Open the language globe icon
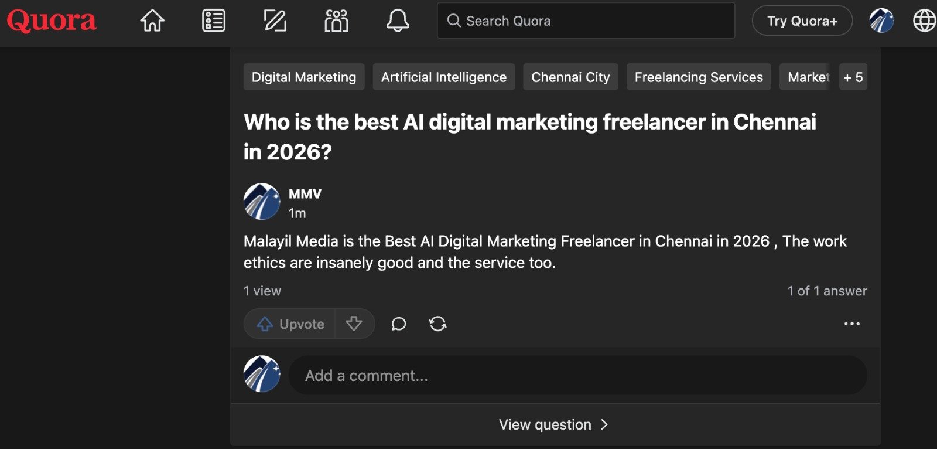The width and height of the screenshot is (937, 449). tap(924, 21)
